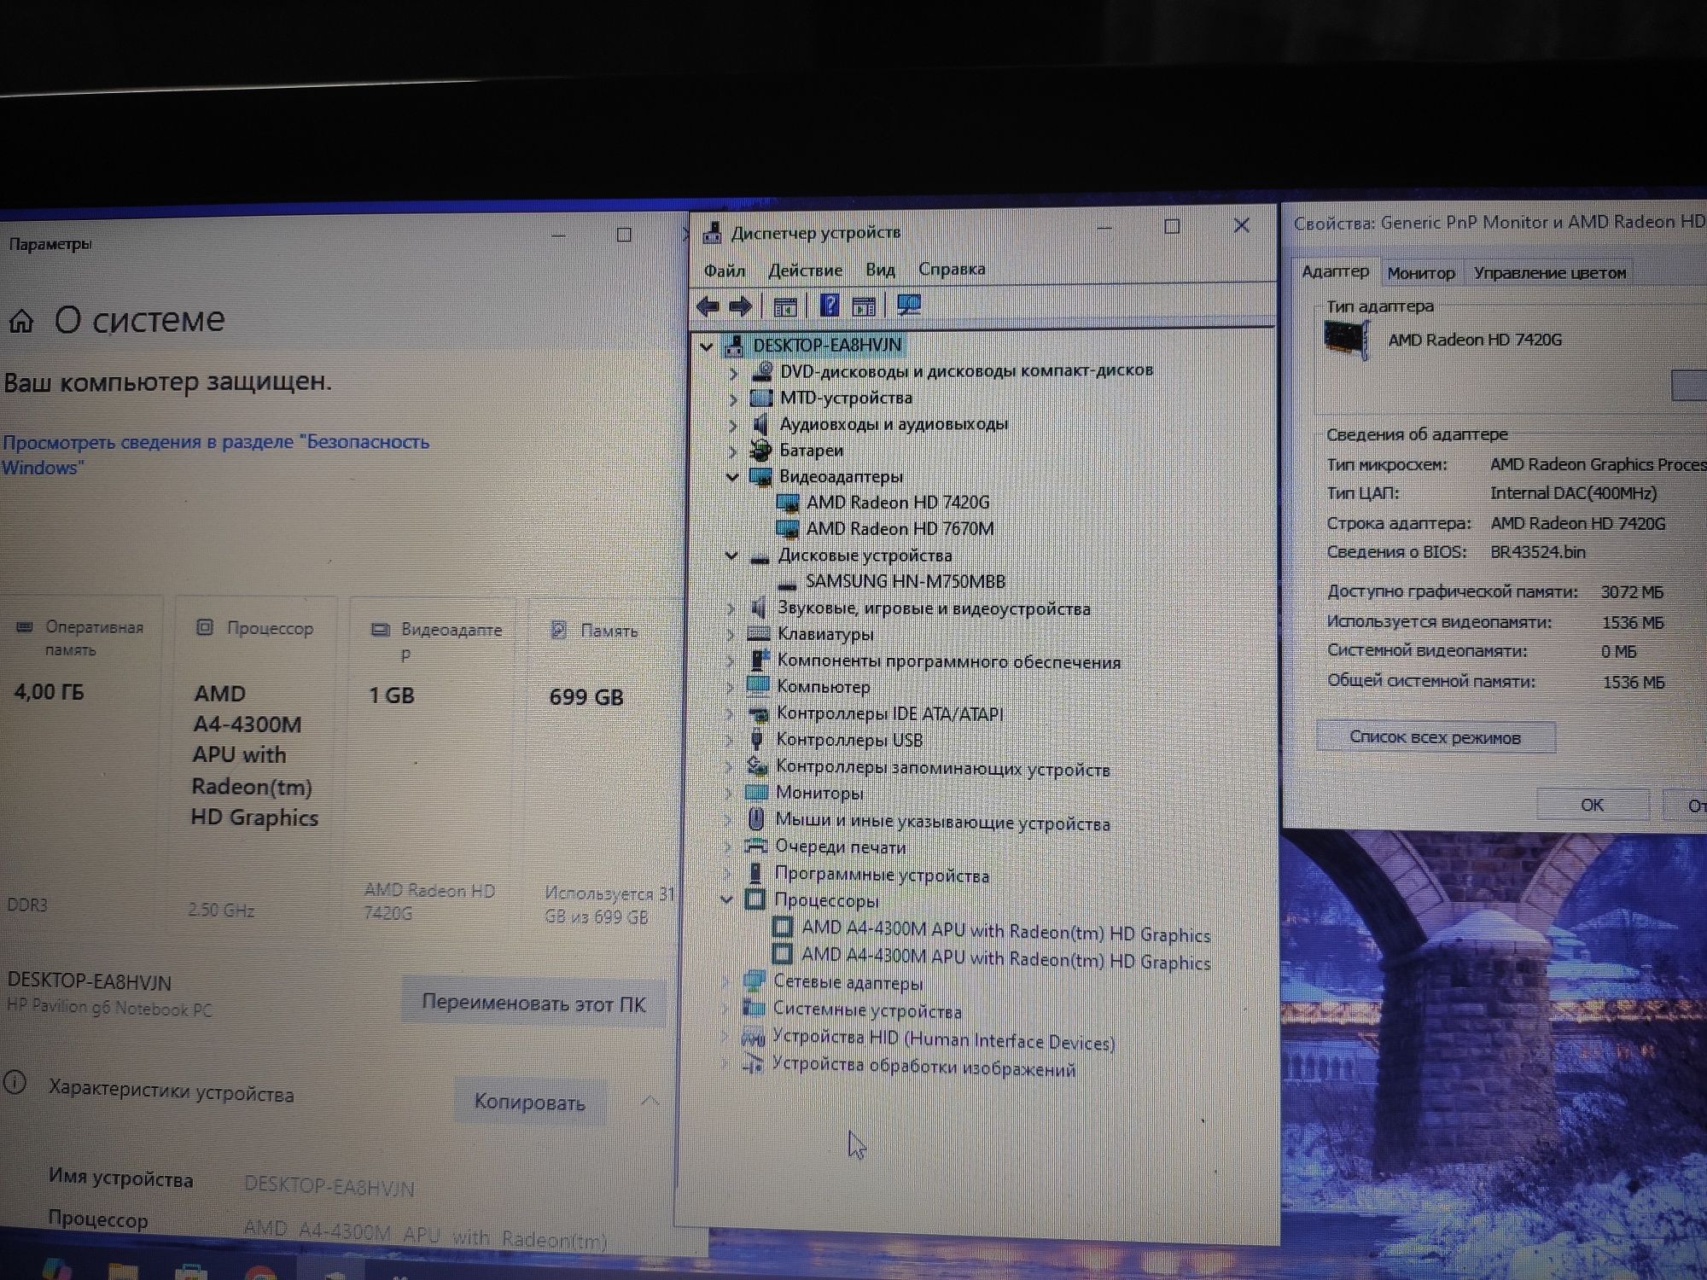Toggle the action pane toolbar icon

pyautogui.click(x=864, y=306)
